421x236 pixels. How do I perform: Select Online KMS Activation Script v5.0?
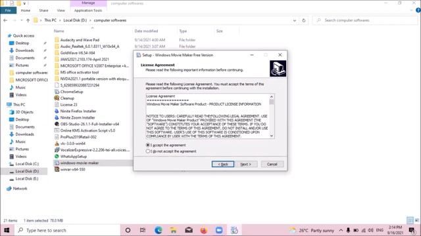click(x=87, y=130)
